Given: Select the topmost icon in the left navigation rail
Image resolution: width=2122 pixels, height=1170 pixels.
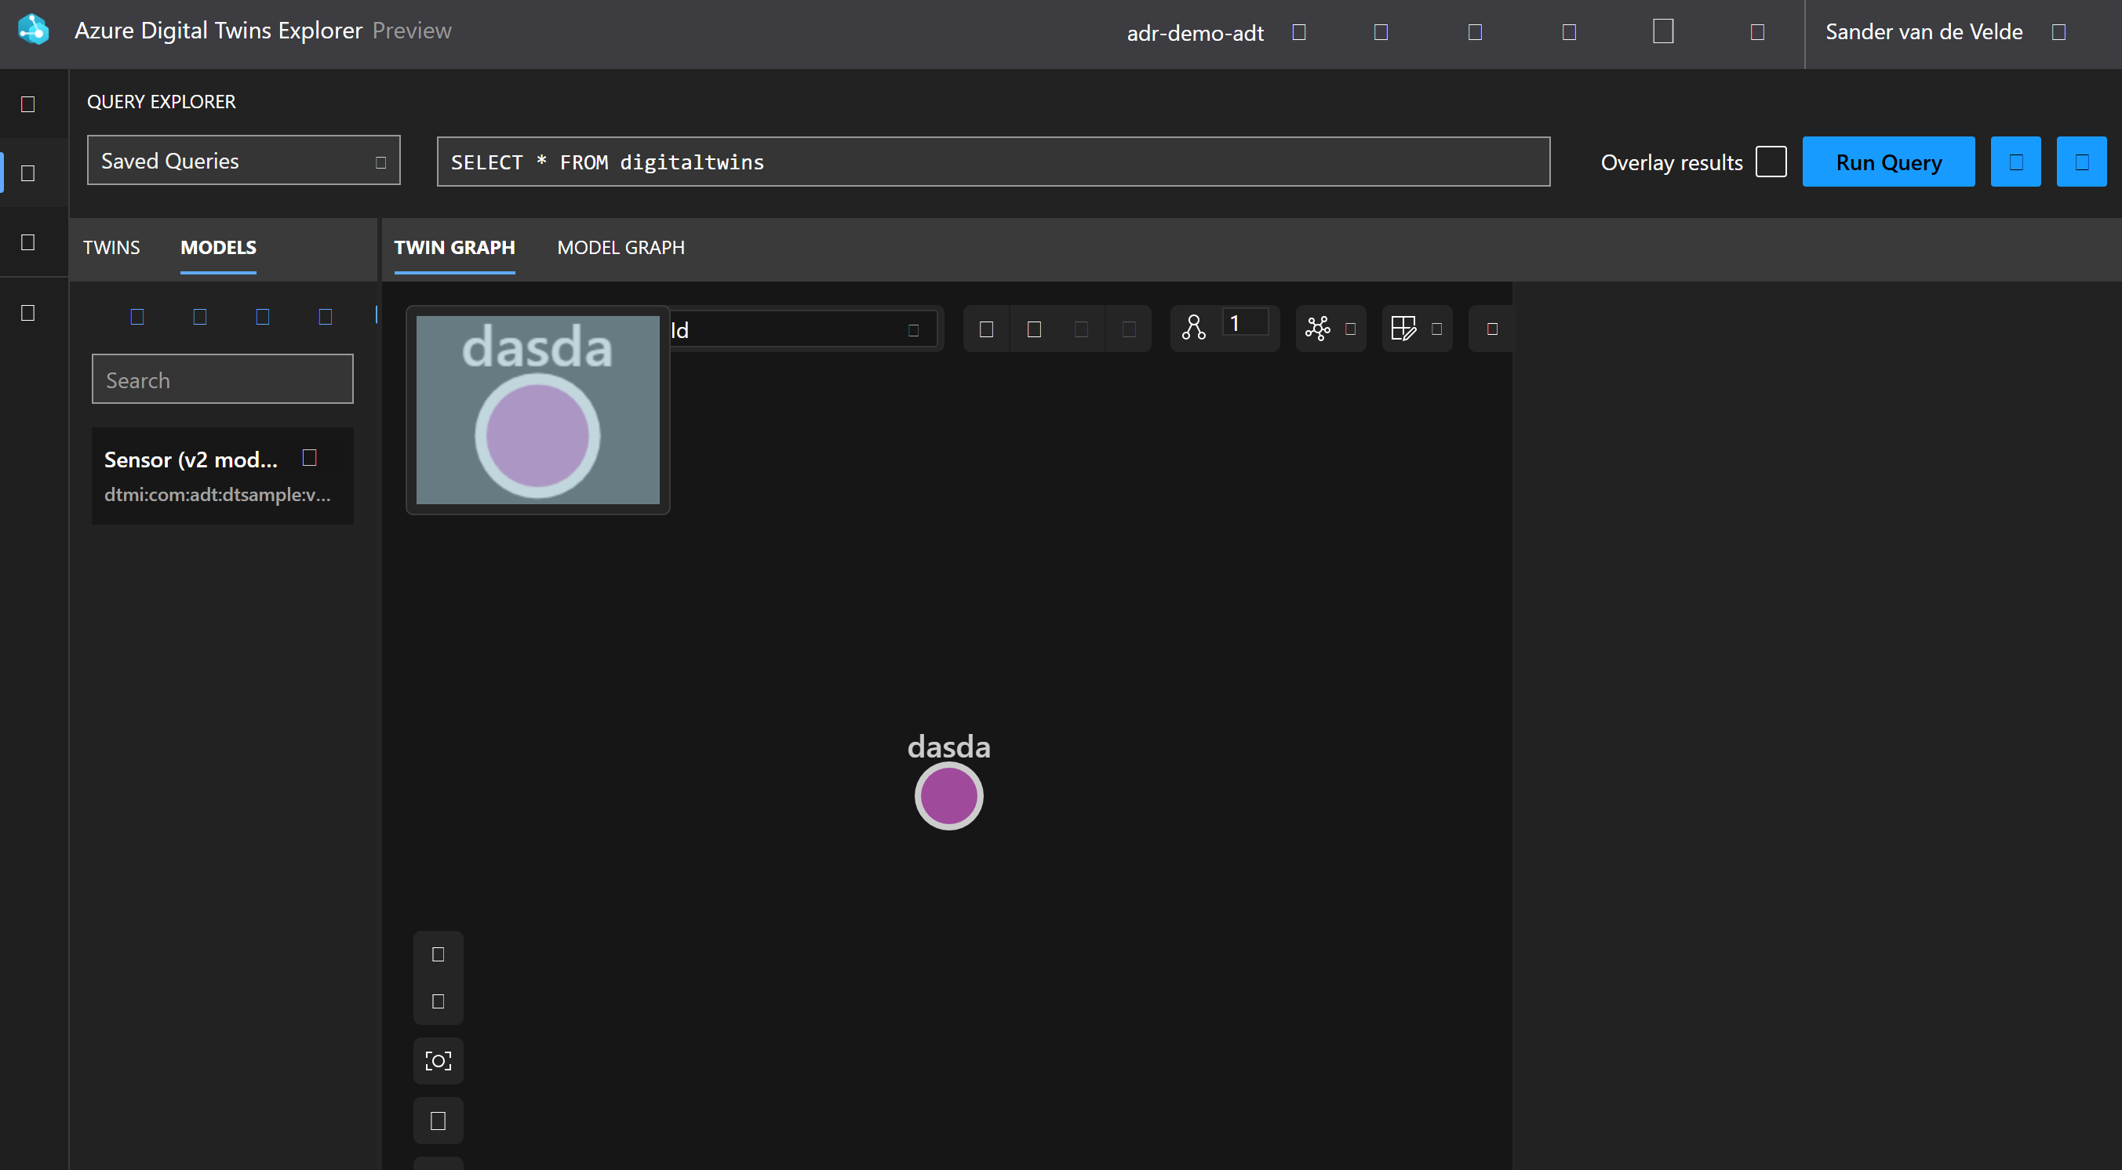Looking at the screenshot, I should (28, 104).
